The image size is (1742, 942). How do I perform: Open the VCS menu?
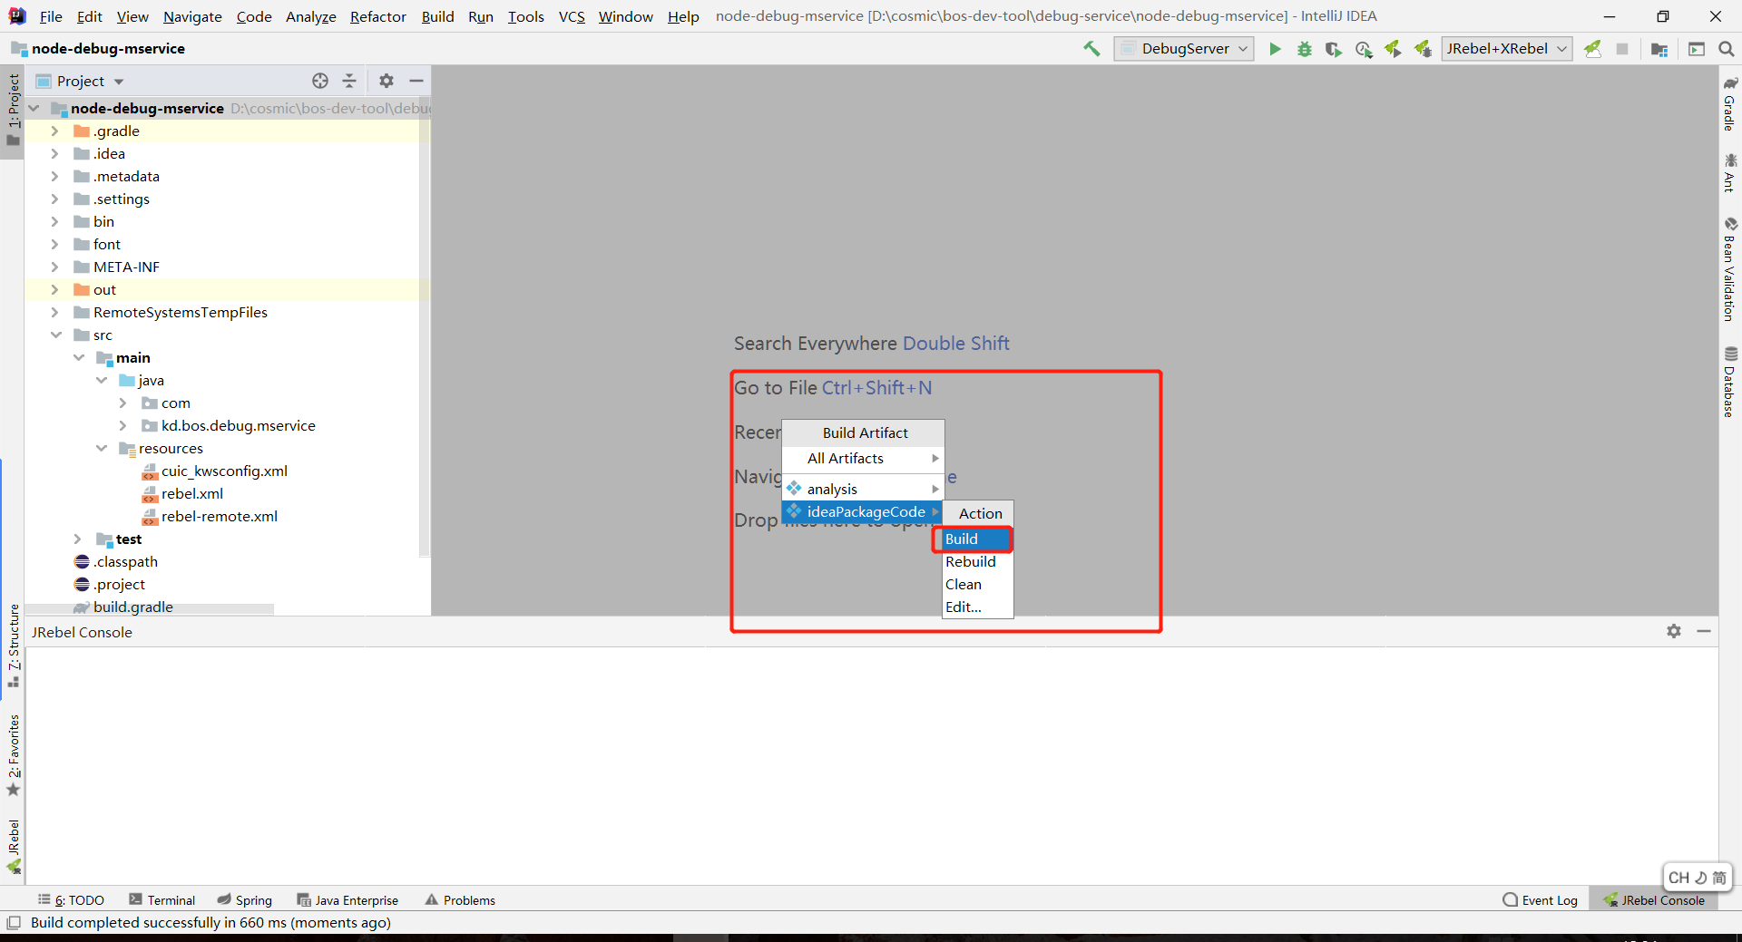click(x=572, y=16)
